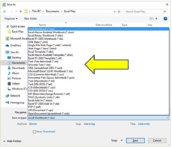Click the Search Excel Files box
The height and width of the screenshot is (147, 172).
pyautogui.click(x=146, y=12)
